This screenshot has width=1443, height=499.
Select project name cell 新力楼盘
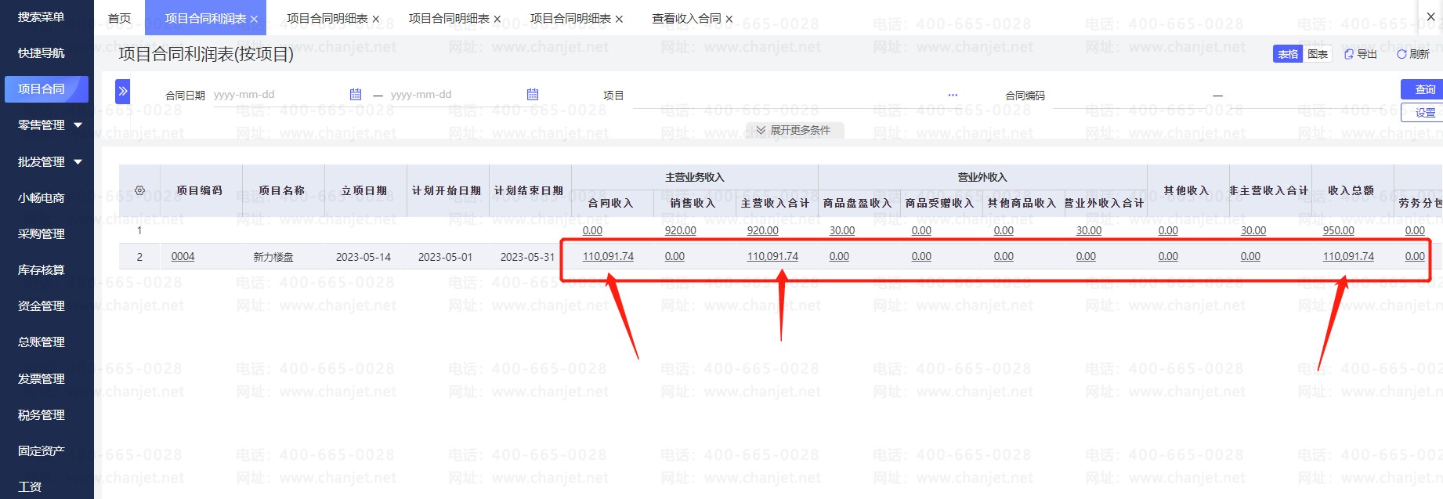coord(273,257)
